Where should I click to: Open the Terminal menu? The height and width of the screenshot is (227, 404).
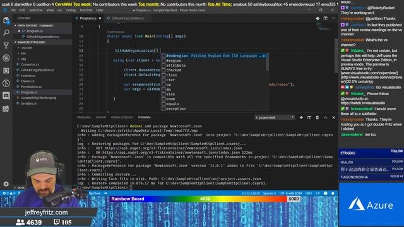point(86,10)
